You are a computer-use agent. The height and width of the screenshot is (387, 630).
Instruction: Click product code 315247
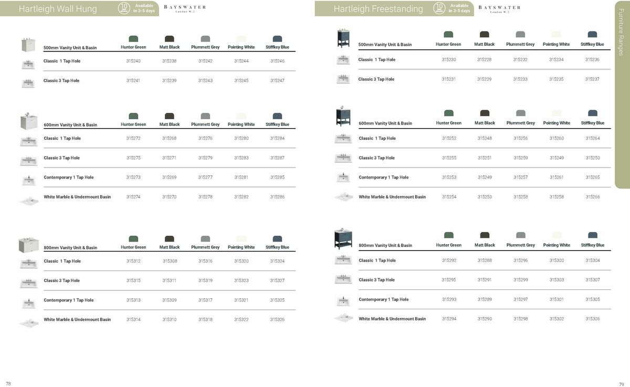277,81
